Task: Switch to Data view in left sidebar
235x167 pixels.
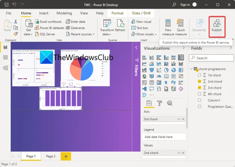Action: click(5, 57)
